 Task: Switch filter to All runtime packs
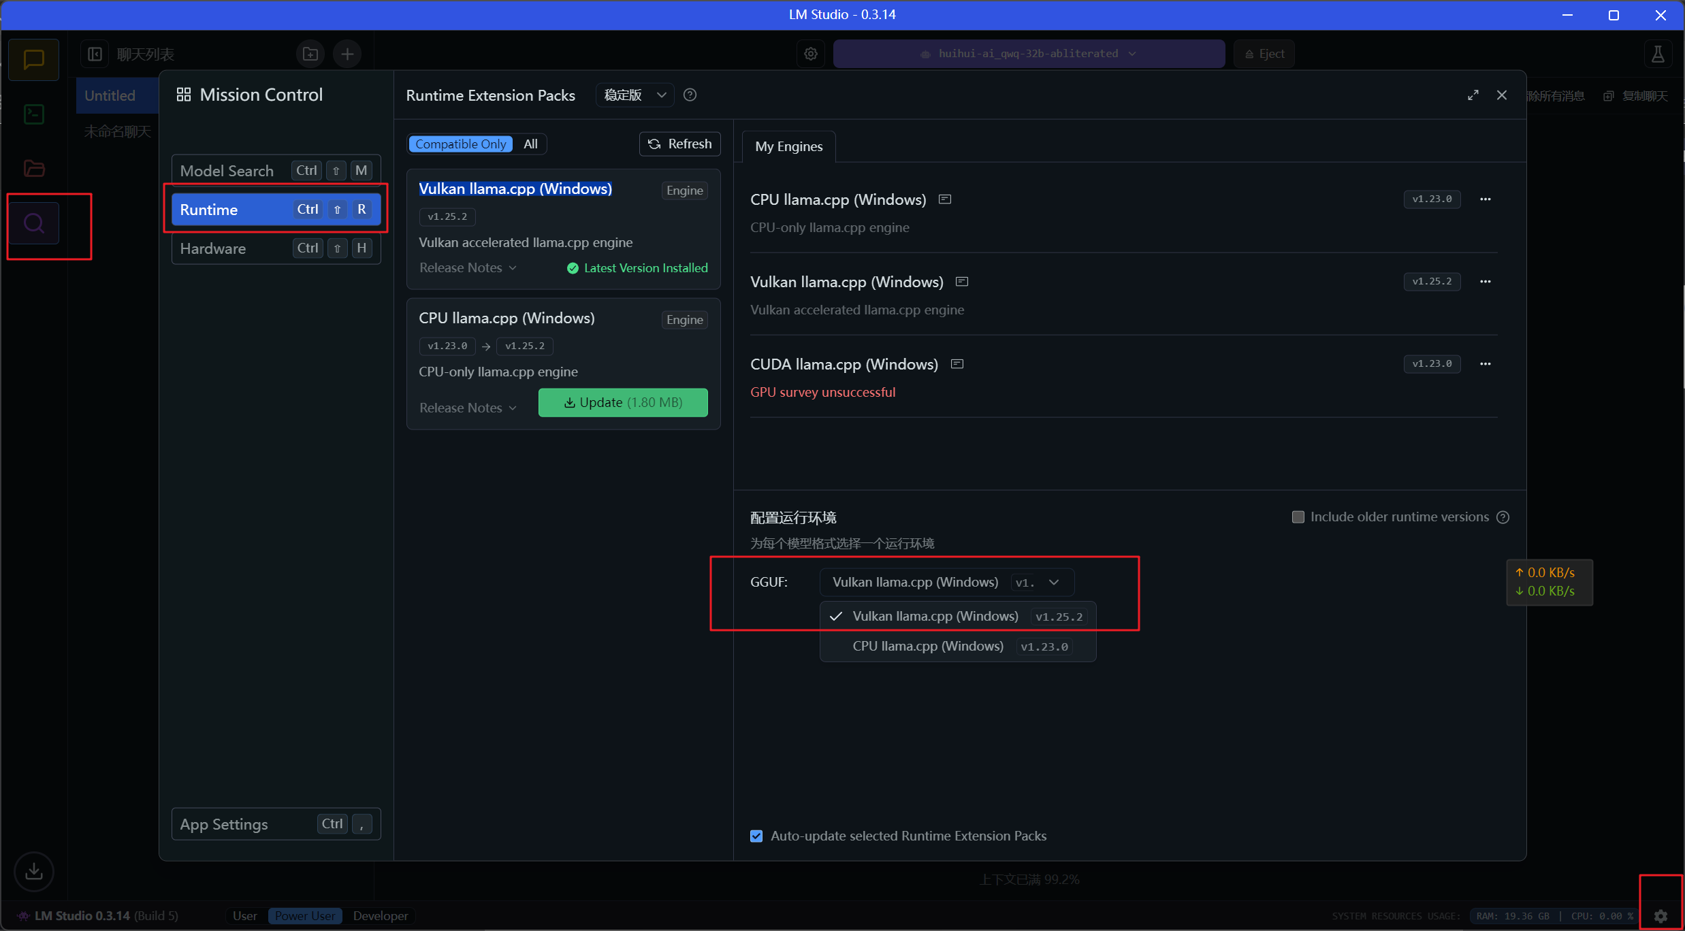tap(530, 144)
